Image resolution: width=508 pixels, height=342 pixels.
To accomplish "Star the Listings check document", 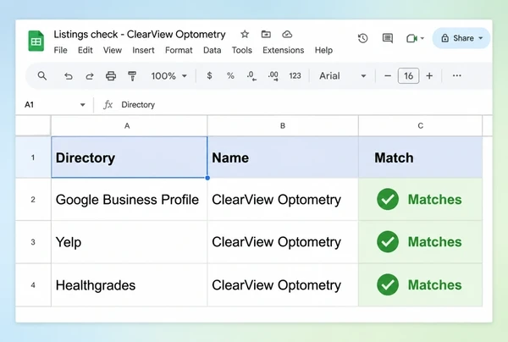I will pos(245,34).
